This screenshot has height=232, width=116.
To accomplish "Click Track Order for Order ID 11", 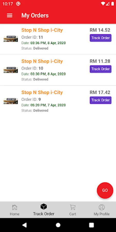I will coord(101,38).
